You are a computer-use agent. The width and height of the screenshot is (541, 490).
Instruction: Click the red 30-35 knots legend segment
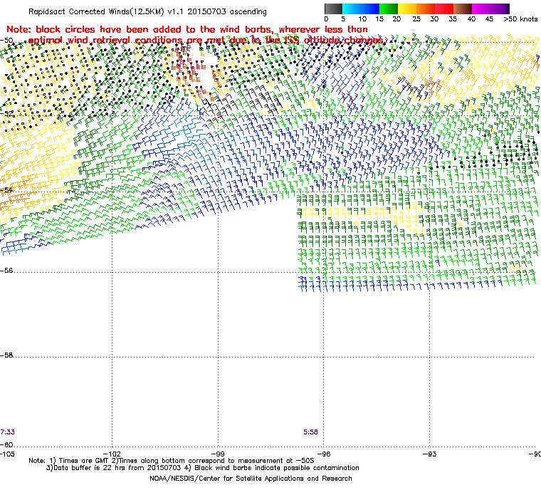tap(444, 9)
